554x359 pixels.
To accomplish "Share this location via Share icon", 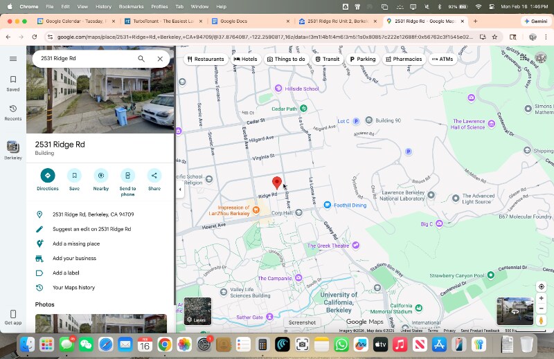I will tap(154, 176).
